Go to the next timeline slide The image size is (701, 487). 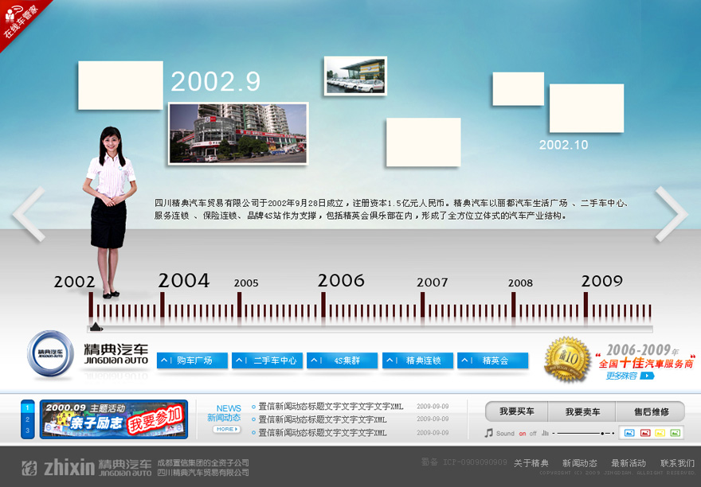pos(672,214)
